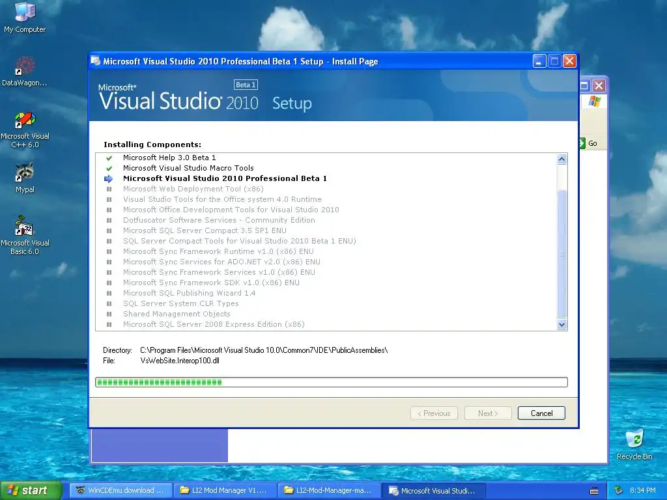Select Visual Studio Tools for the Office system row
This screenshot has width=667, height=500.
(x=222, y=199)
